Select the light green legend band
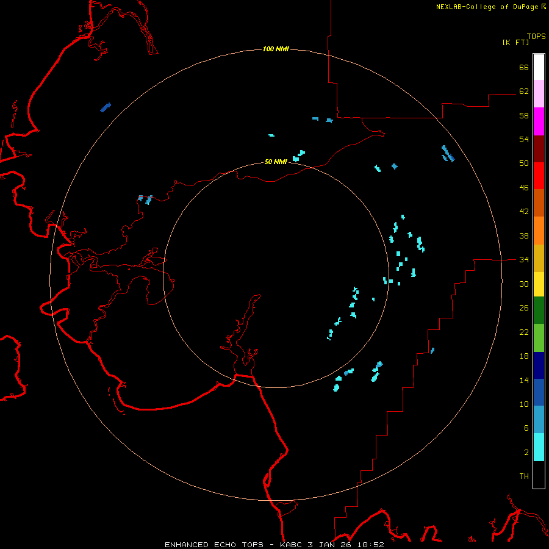The width and height of the screenshot is (549, 549). [x=539, y=338]
